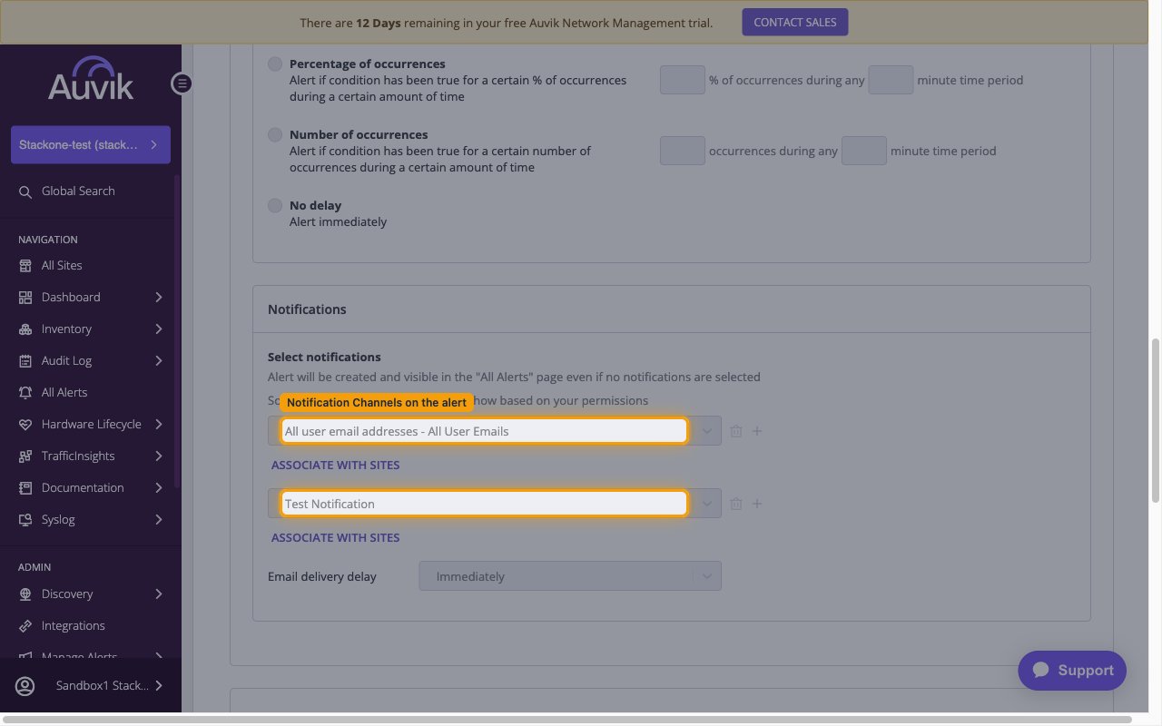The height and width of the screenshot is (726, 1162).
Task: Select No delay radio button
Action: tap(275, 206)
